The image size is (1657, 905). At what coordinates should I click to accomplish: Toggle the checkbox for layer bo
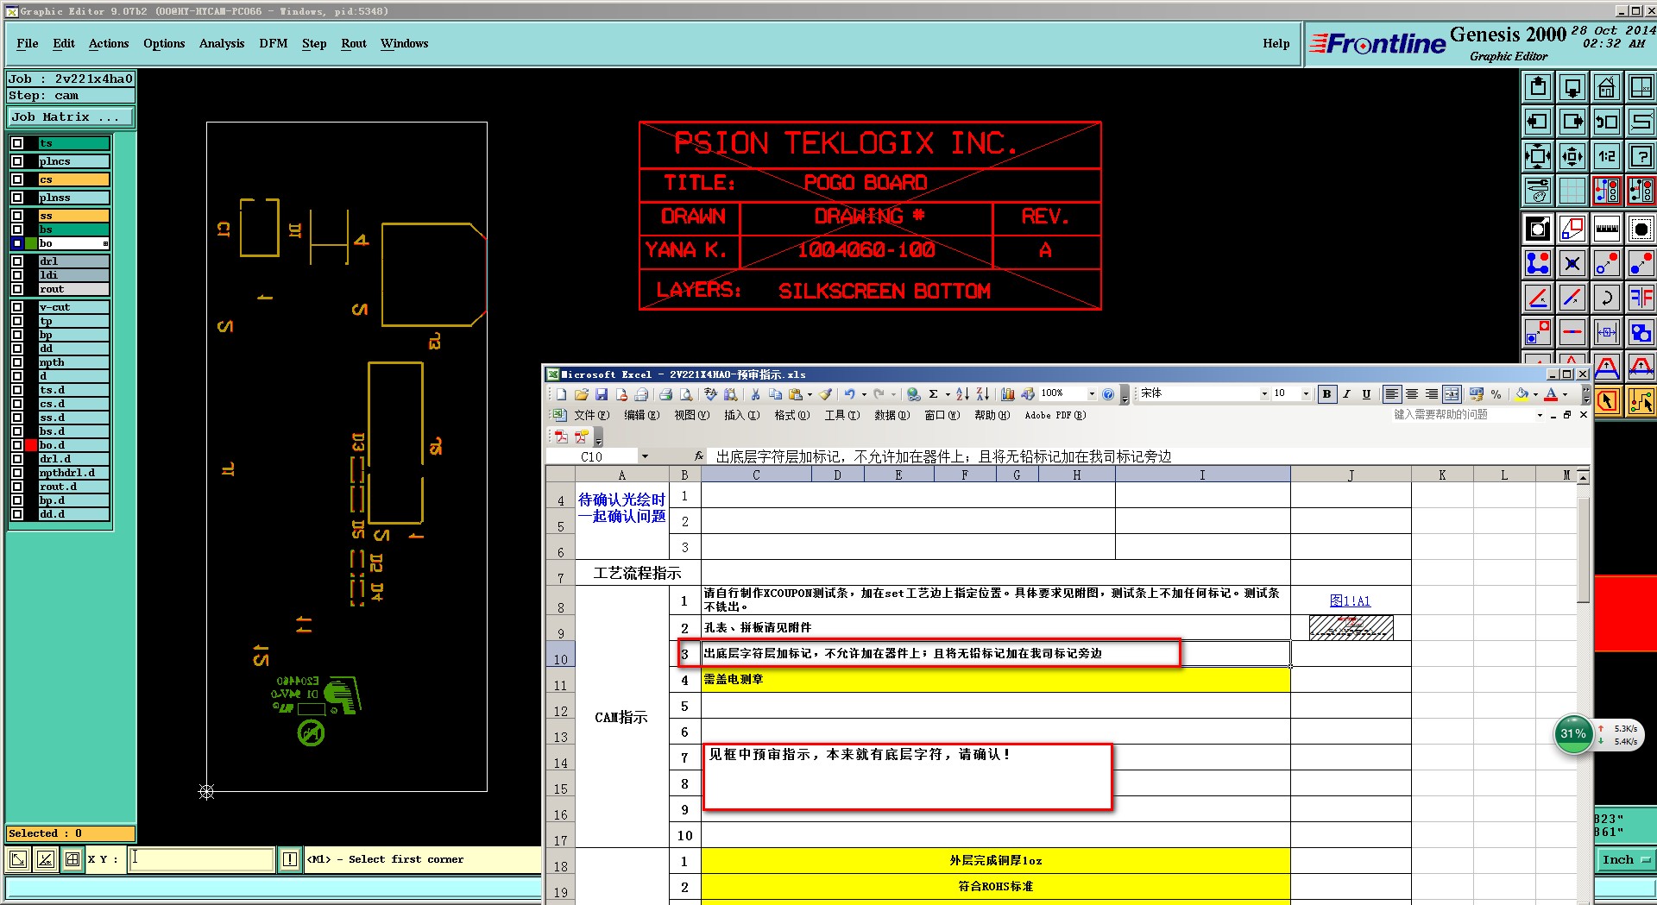pos(17,243)
